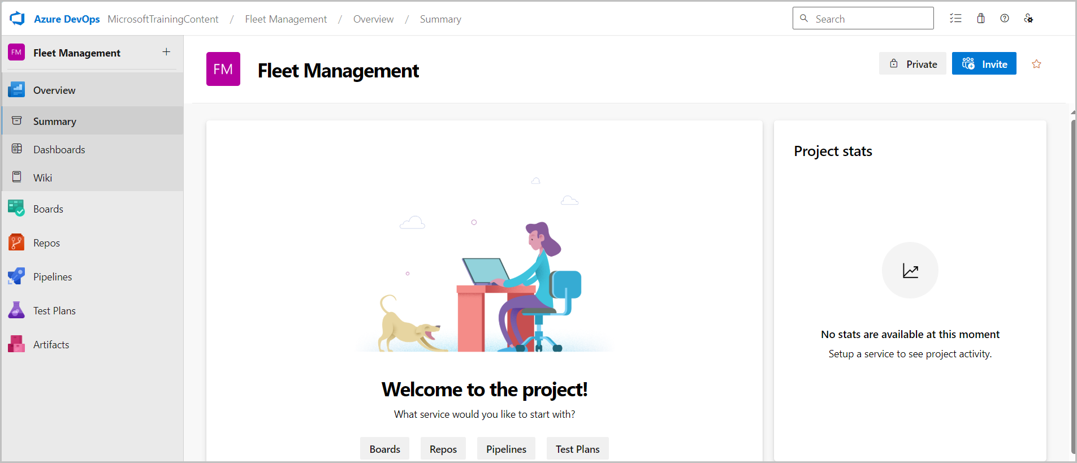
Task: Go to Pipelines in the sidebar
Action: point(93,276)
